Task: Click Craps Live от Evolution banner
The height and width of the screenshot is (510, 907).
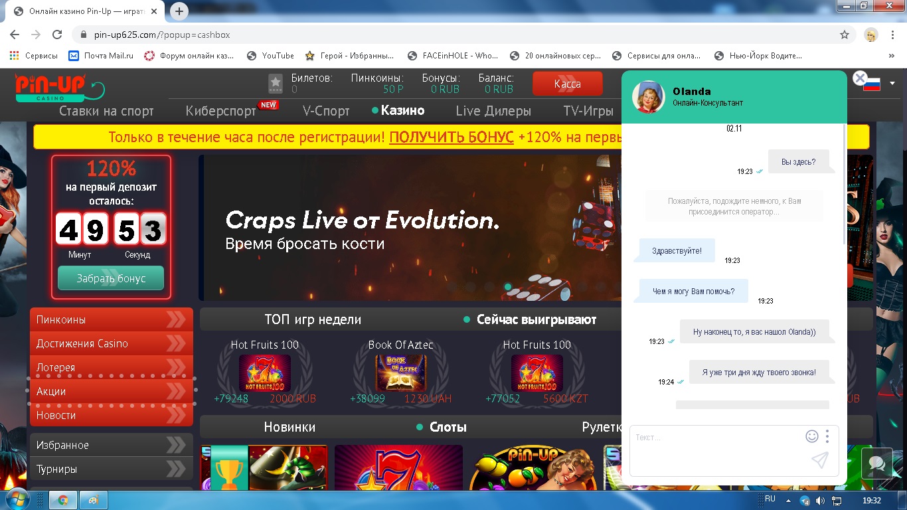Action: click(410, 228)
